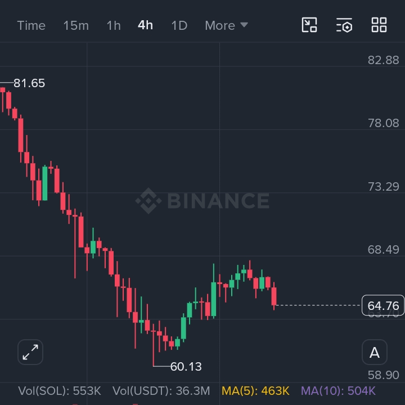Toggle the auto scale A button
The image size is (405, 405).
click(375, 352)
